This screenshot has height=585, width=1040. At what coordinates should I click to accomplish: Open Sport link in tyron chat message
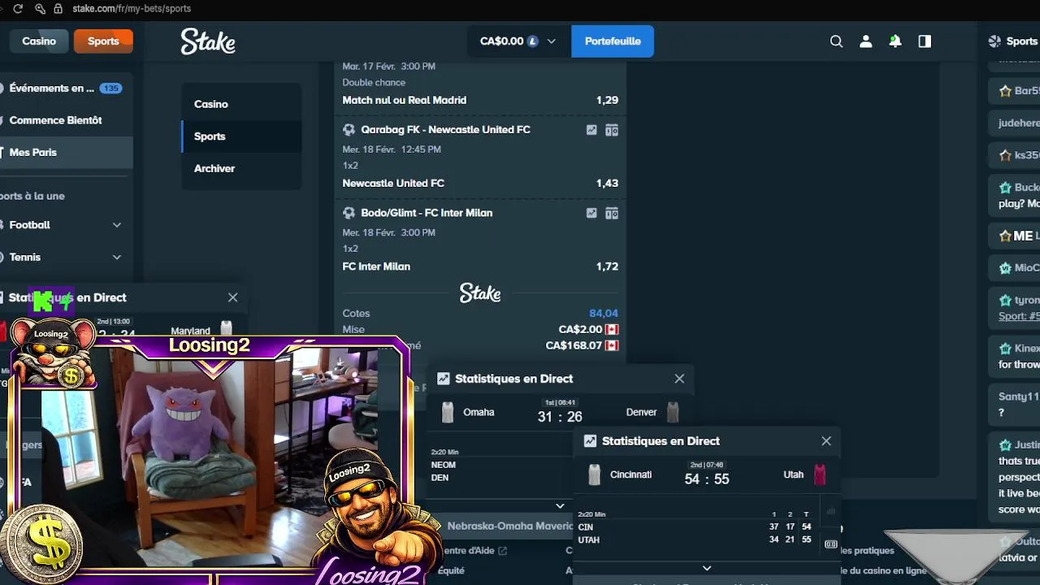pyautogui.click(x=1019, y=316)
